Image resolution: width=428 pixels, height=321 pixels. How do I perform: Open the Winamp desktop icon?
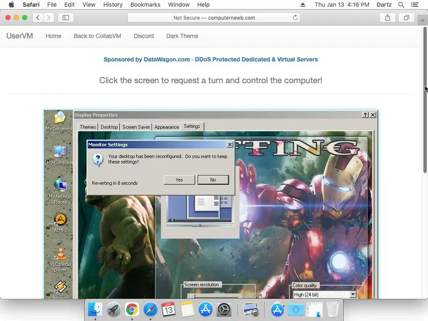tap(60, 289)
